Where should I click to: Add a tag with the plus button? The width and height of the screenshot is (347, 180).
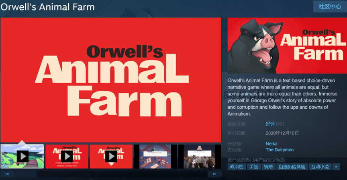336,167
